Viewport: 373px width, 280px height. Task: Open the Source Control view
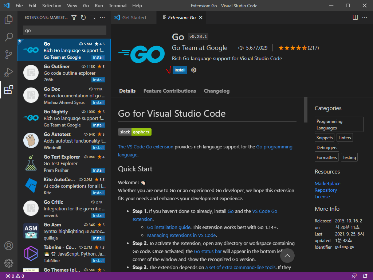[x=9, y=55]
